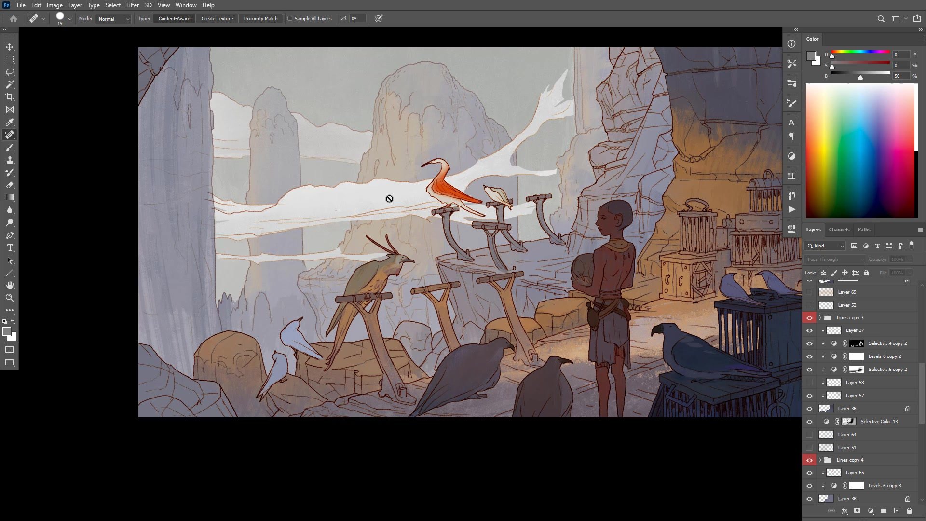Create a new layer with the new layer icon

(897, 510)
